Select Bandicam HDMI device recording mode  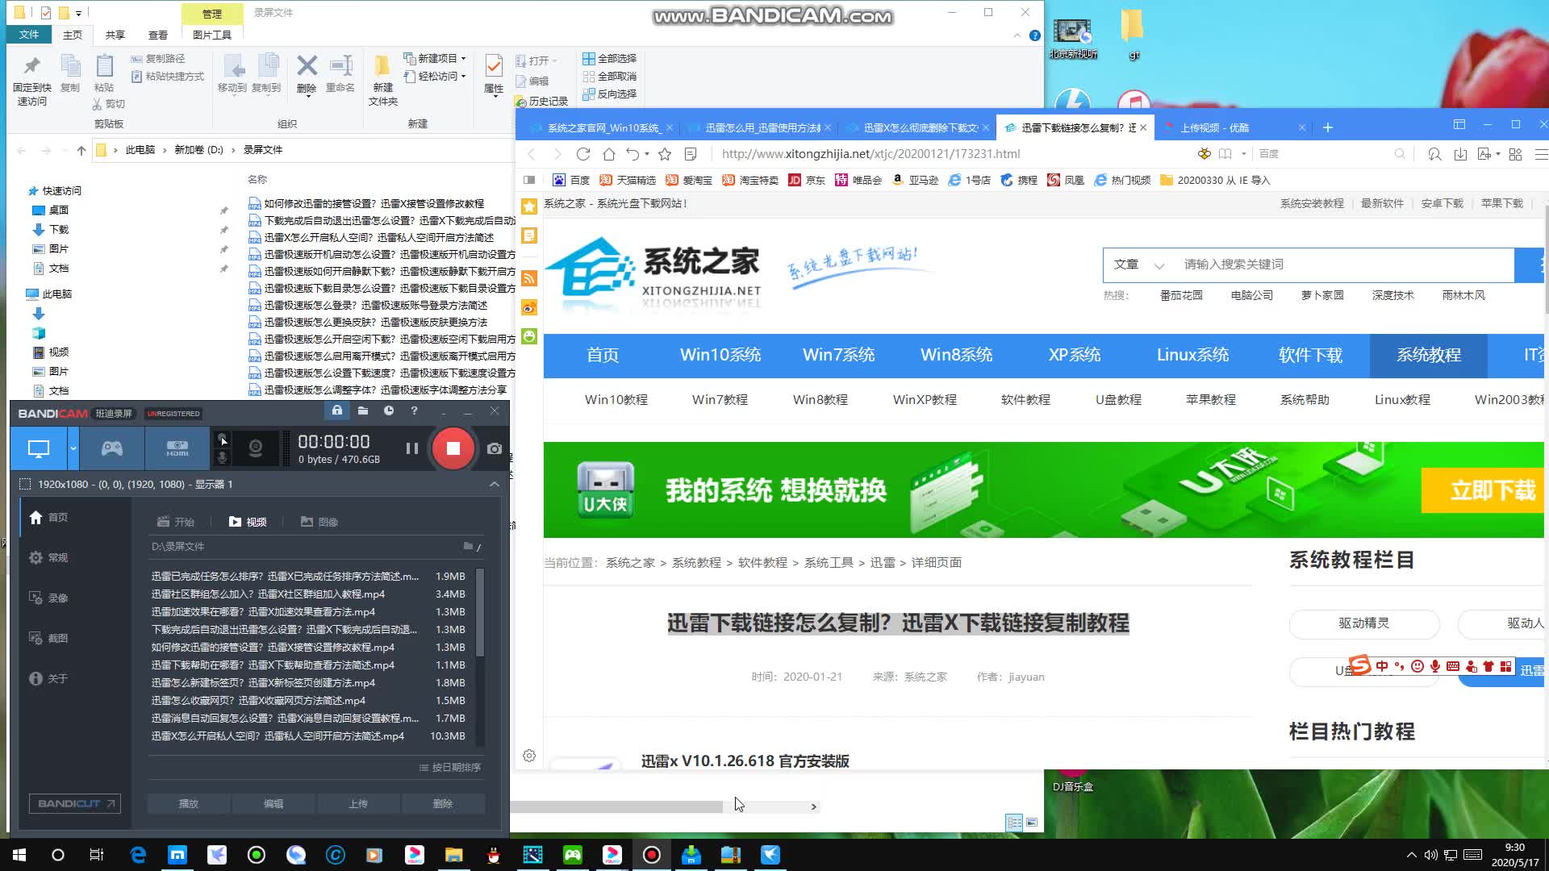(x=177, y=448)
